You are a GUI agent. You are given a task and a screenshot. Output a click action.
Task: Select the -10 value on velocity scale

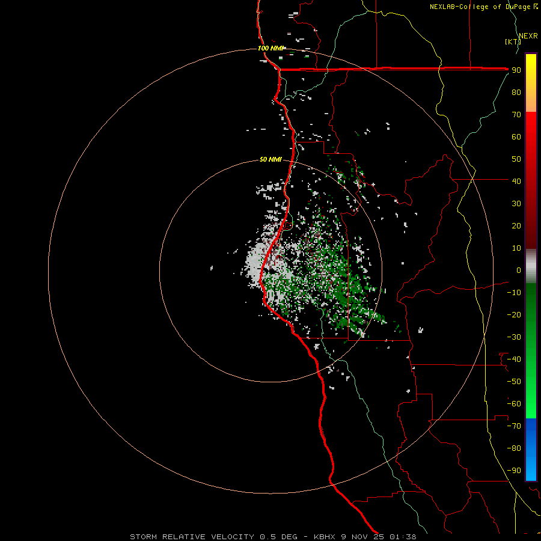(514, 293)
